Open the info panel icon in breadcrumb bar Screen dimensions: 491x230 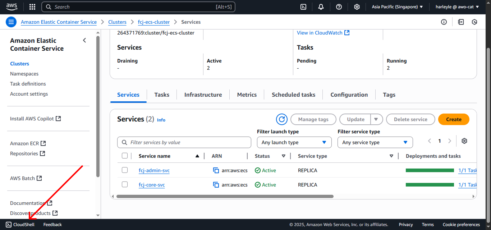(x=444, y=22)
